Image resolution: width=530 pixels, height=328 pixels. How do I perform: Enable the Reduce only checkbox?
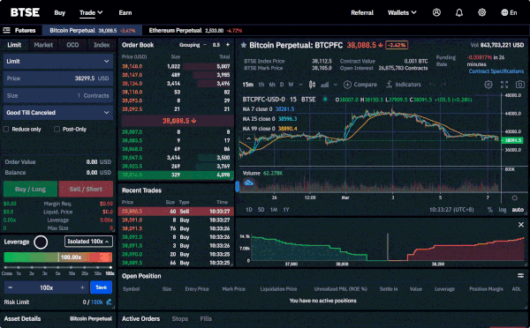[x=6, y=130]
